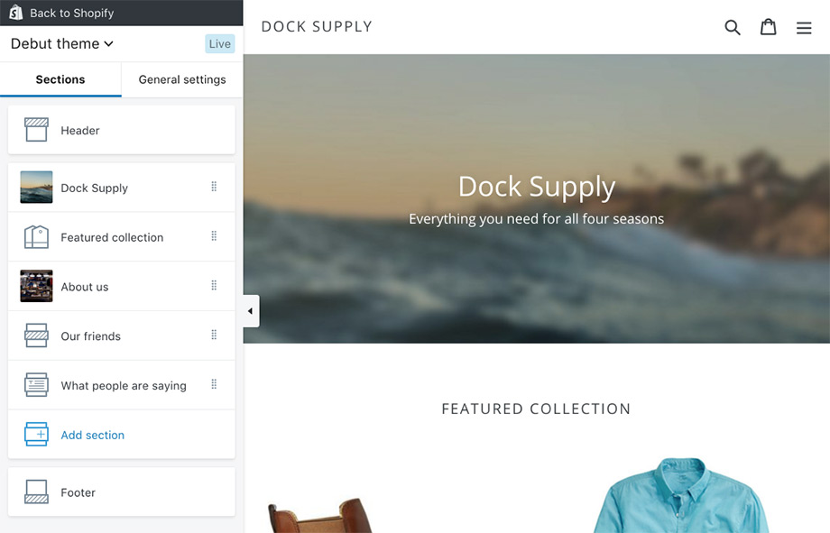Click the What people are saying icon
This screenshot has height=533, width=830.
click(36, 385)
